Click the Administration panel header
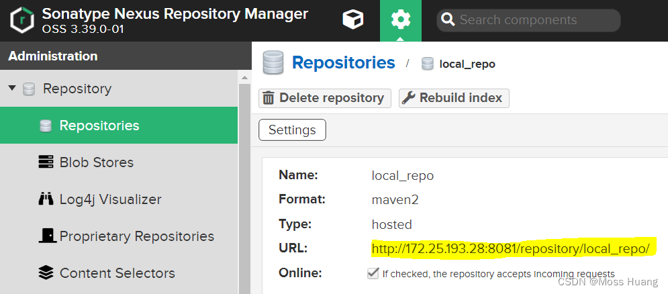This screenshot has width=668, height=294. pyautogui.click(x=126, y=56)
